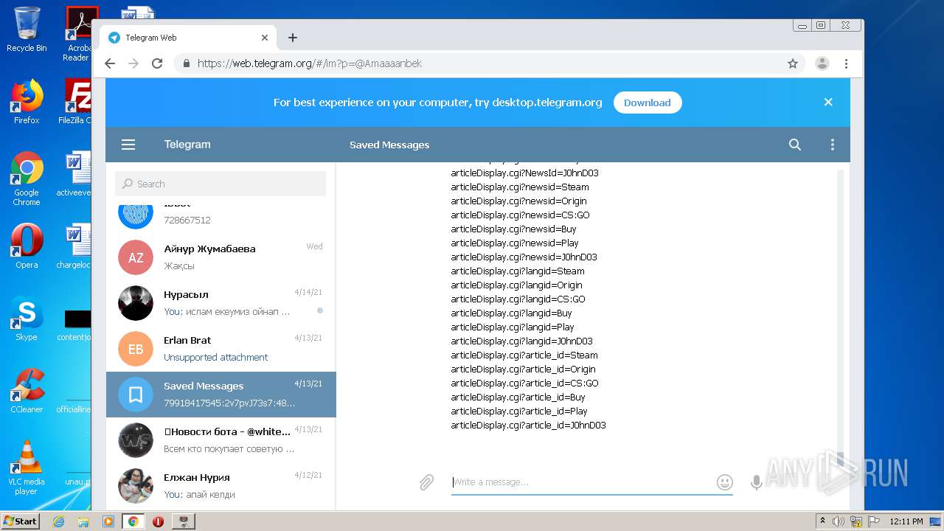Screen dimensions: 944x531
Task: Click the volume icon in the system tray
Action: click(x=839, y=521)
